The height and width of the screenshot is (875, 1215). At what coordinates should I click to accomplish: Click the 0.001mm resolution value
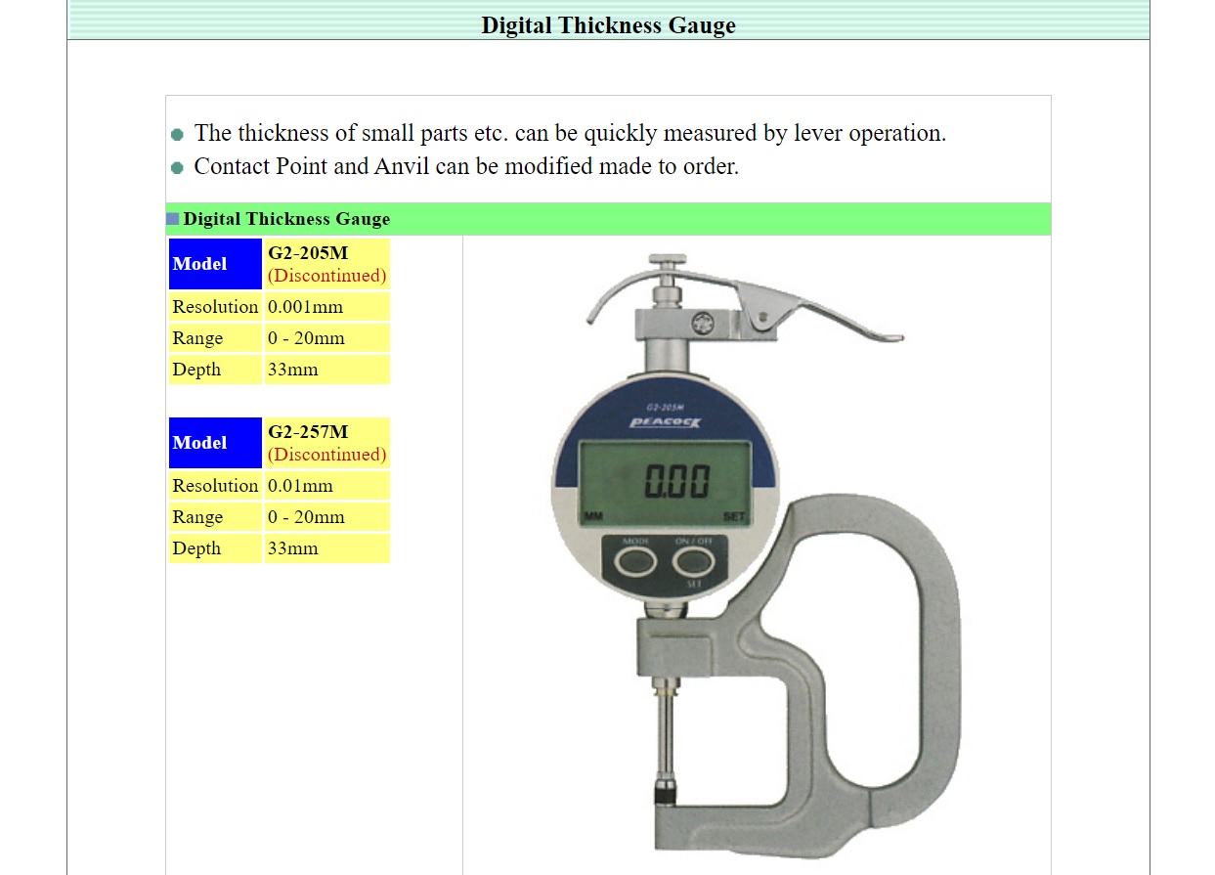point(306,307)
